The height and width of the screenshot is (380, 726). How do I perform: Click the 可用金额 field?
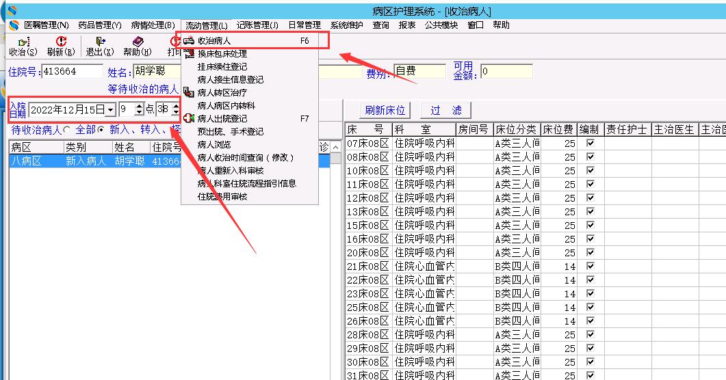(x=506, y=71)
